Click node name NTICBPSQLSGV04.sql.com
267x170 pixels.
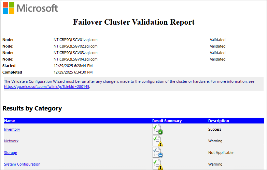click(75, 59)
